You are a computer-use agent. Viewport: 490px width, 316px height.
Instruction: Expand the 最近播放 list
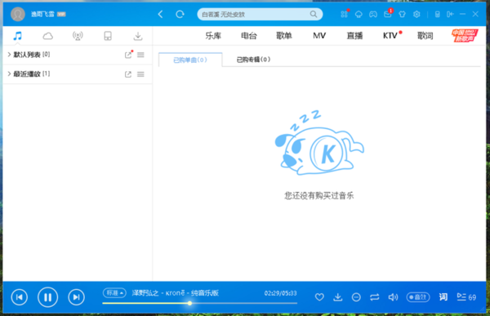click(x=9, y=73)
